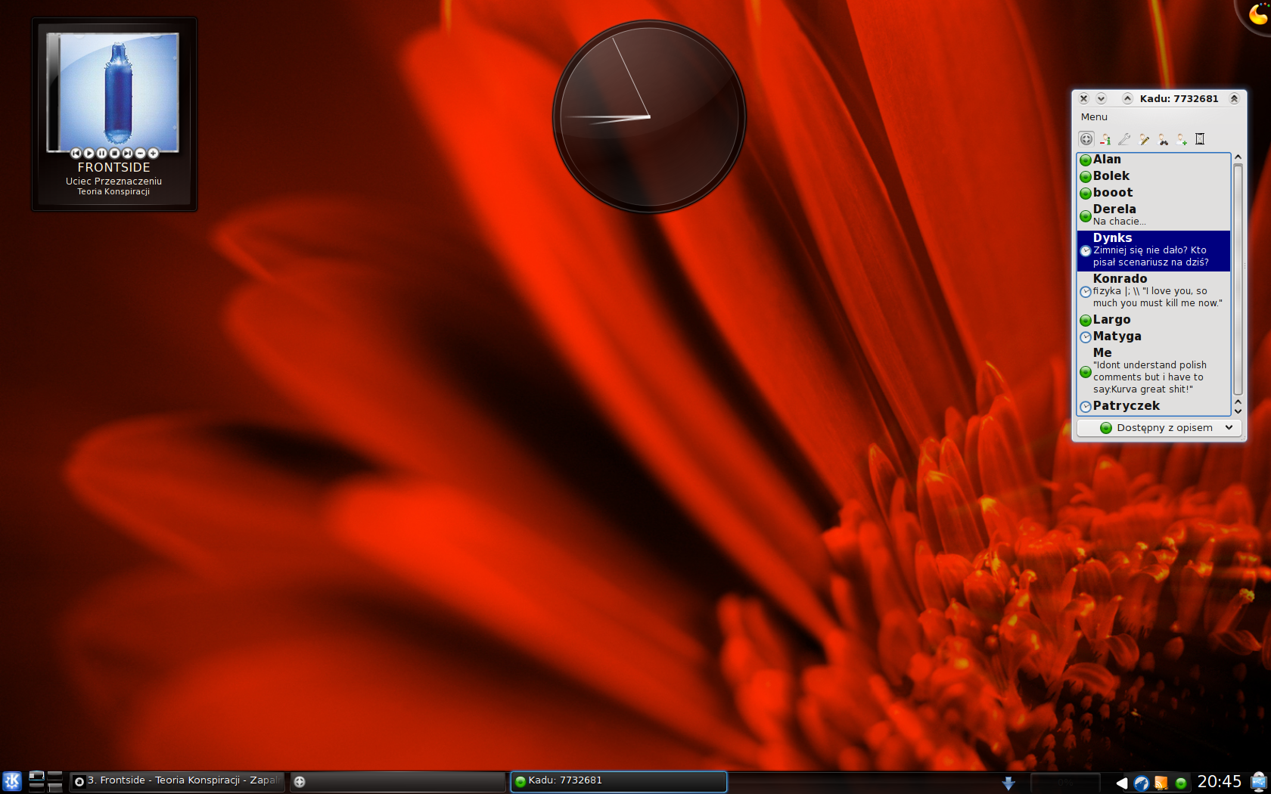Click the scroll-down arrow of Kadu contact list
Viewport: 1271px width, 794px height.
click(1238, 411)
